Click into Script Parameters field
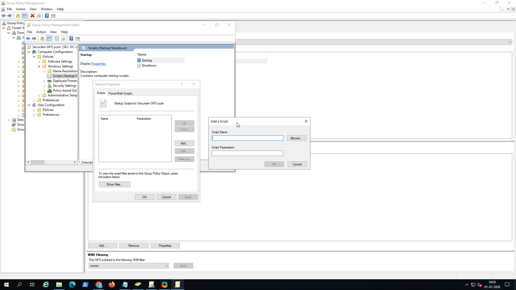 [x=248, y=153]
